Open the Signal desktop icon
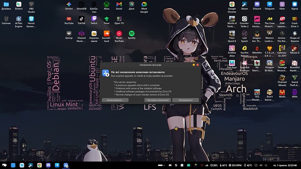The width and height of the screenshot is (301, 169). tap(294, 6)
